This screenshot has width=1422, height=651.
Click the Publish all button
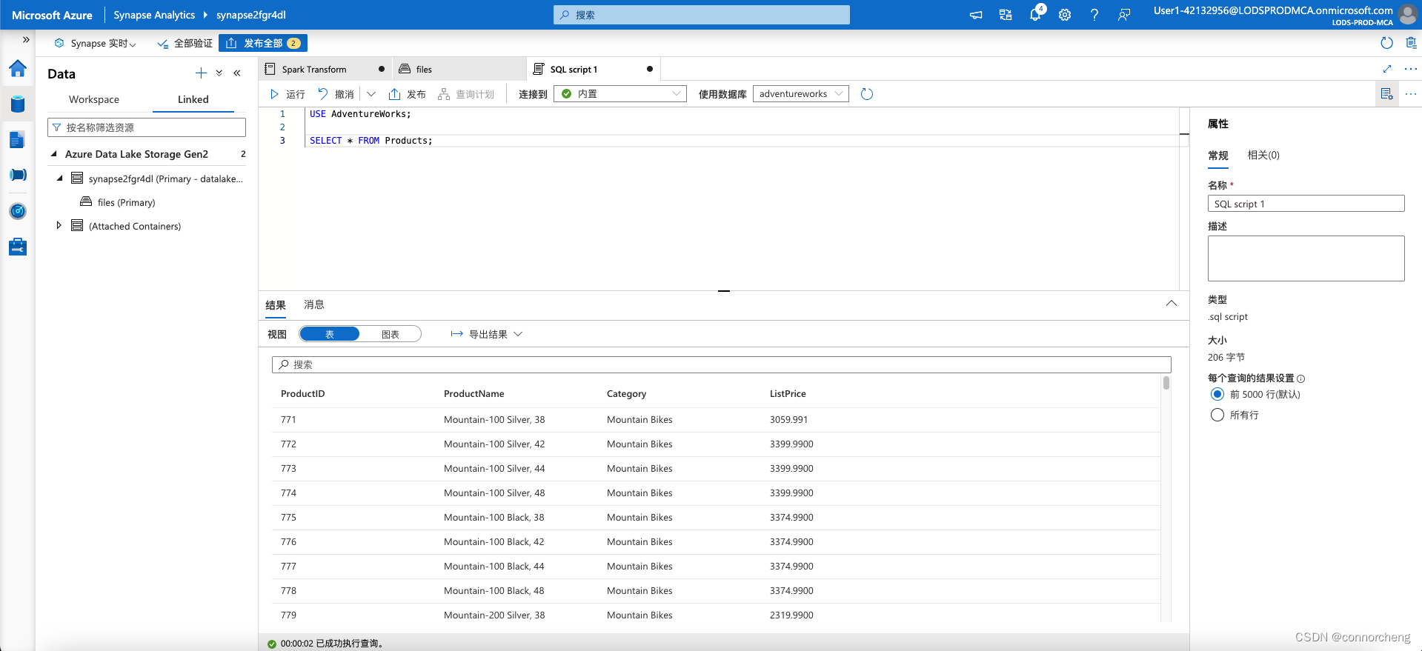(x=263, y=43)
